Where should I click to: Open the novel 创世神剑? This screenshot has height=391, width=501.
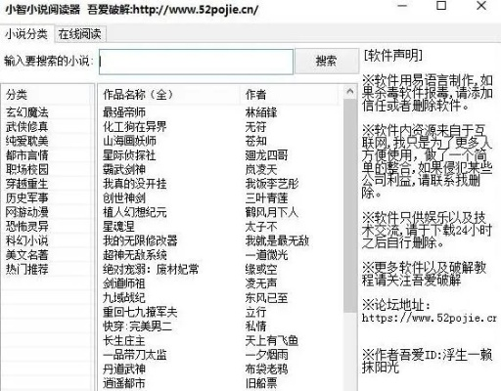(x=124, y=198)
